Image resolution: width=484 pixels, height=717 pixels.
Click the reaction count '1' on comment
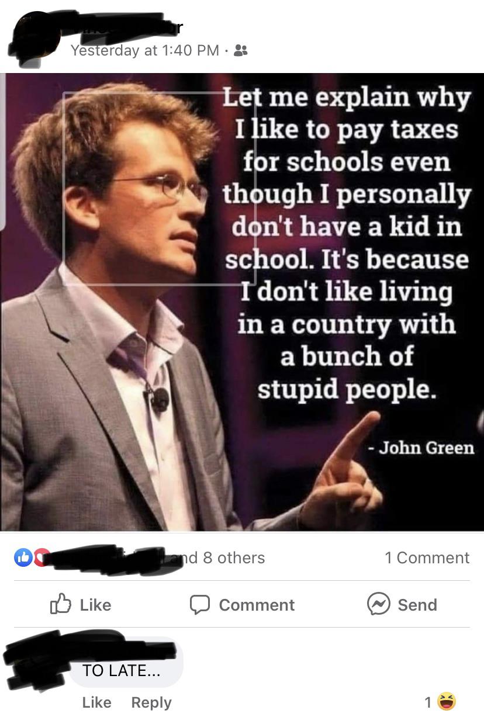coord(427,702)
